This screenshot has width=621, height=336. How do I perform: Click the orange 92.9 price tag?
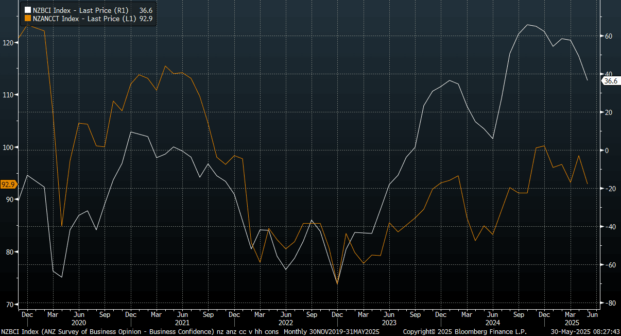[x=8, y=184]
